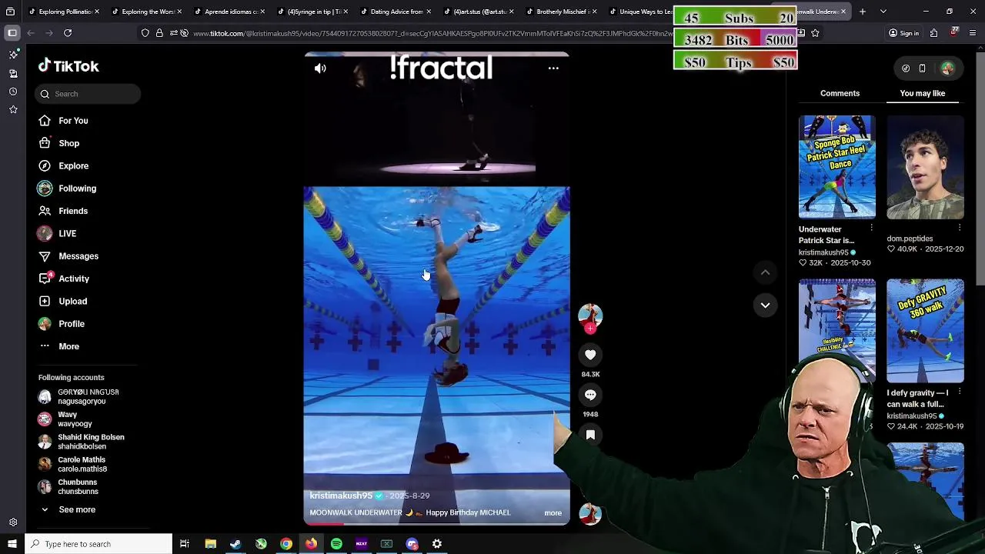Bookmark this page with the star icon
985x554 pixels.
pyautogui.click(x=815, y=33)
